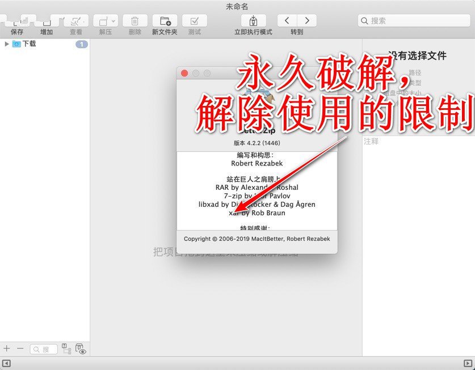Toggle right inspector panel button
Viewport: 475px width, 370px height.
tap(468, 363)
